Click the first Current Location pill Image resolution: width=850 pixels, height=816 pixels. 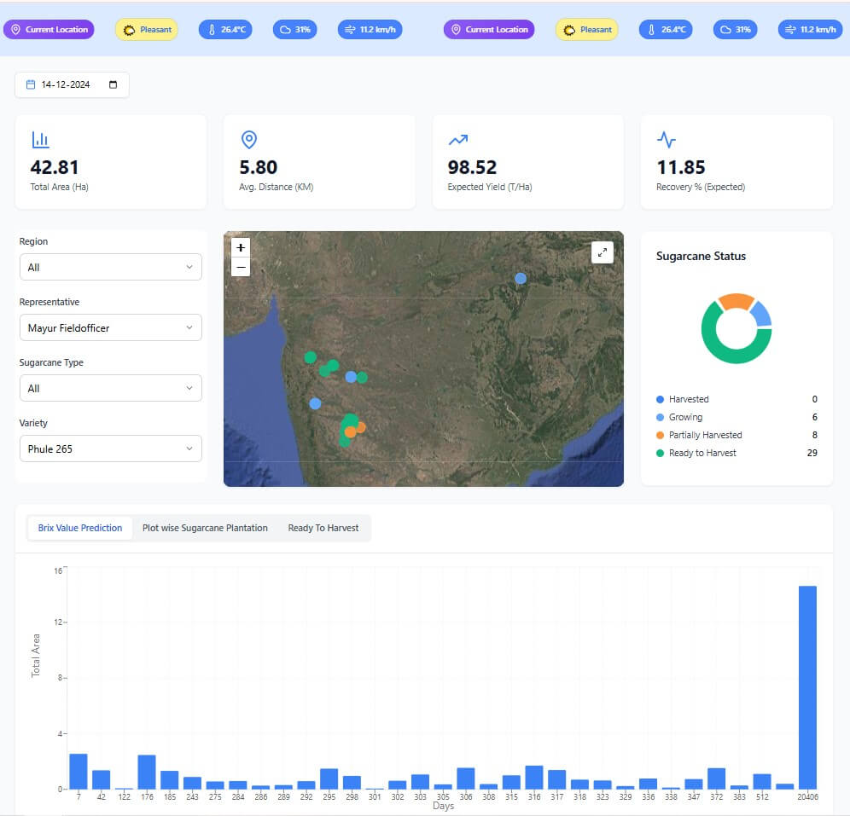tap(49, 30)
